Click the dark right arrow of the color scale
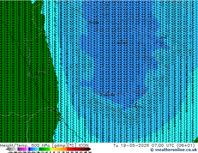Image resolution: width=198 pixels, height=153 pixels. [90, 149]
